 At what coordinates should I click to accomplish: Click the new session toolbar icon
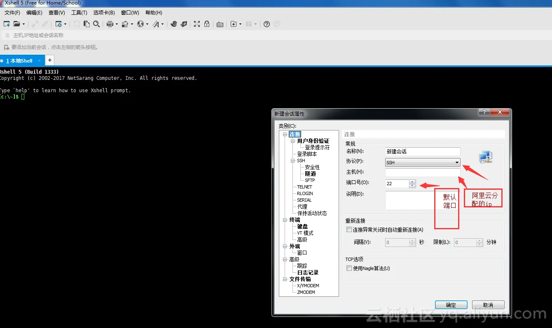(7, 24)
